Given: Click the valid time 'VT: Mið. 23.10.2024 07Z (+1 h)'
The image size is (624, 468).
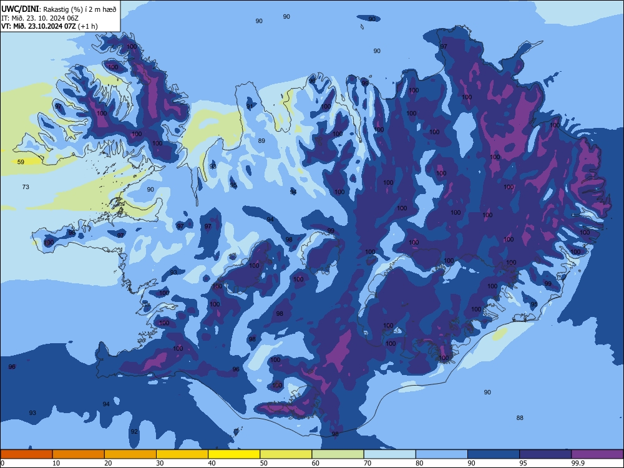Looking at the screenshot, I should (x=49, y=26).
